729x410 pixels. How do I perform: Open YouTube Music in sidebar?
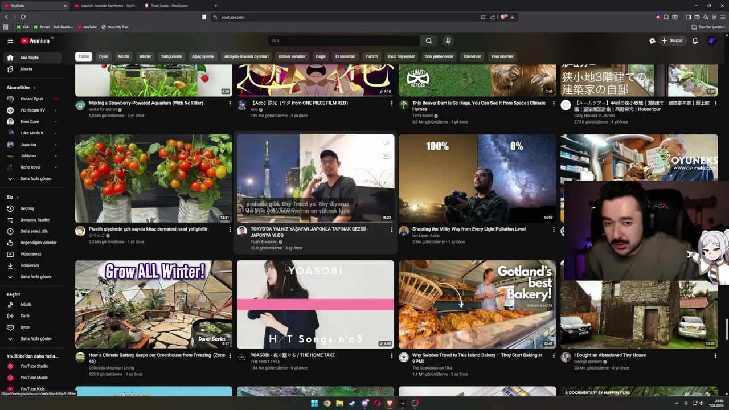[x=32, y=378]
